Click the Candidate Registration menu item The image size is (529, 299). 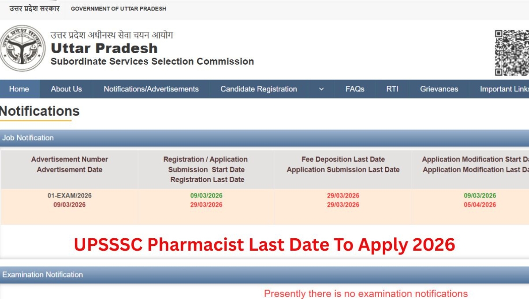(258, 89)
